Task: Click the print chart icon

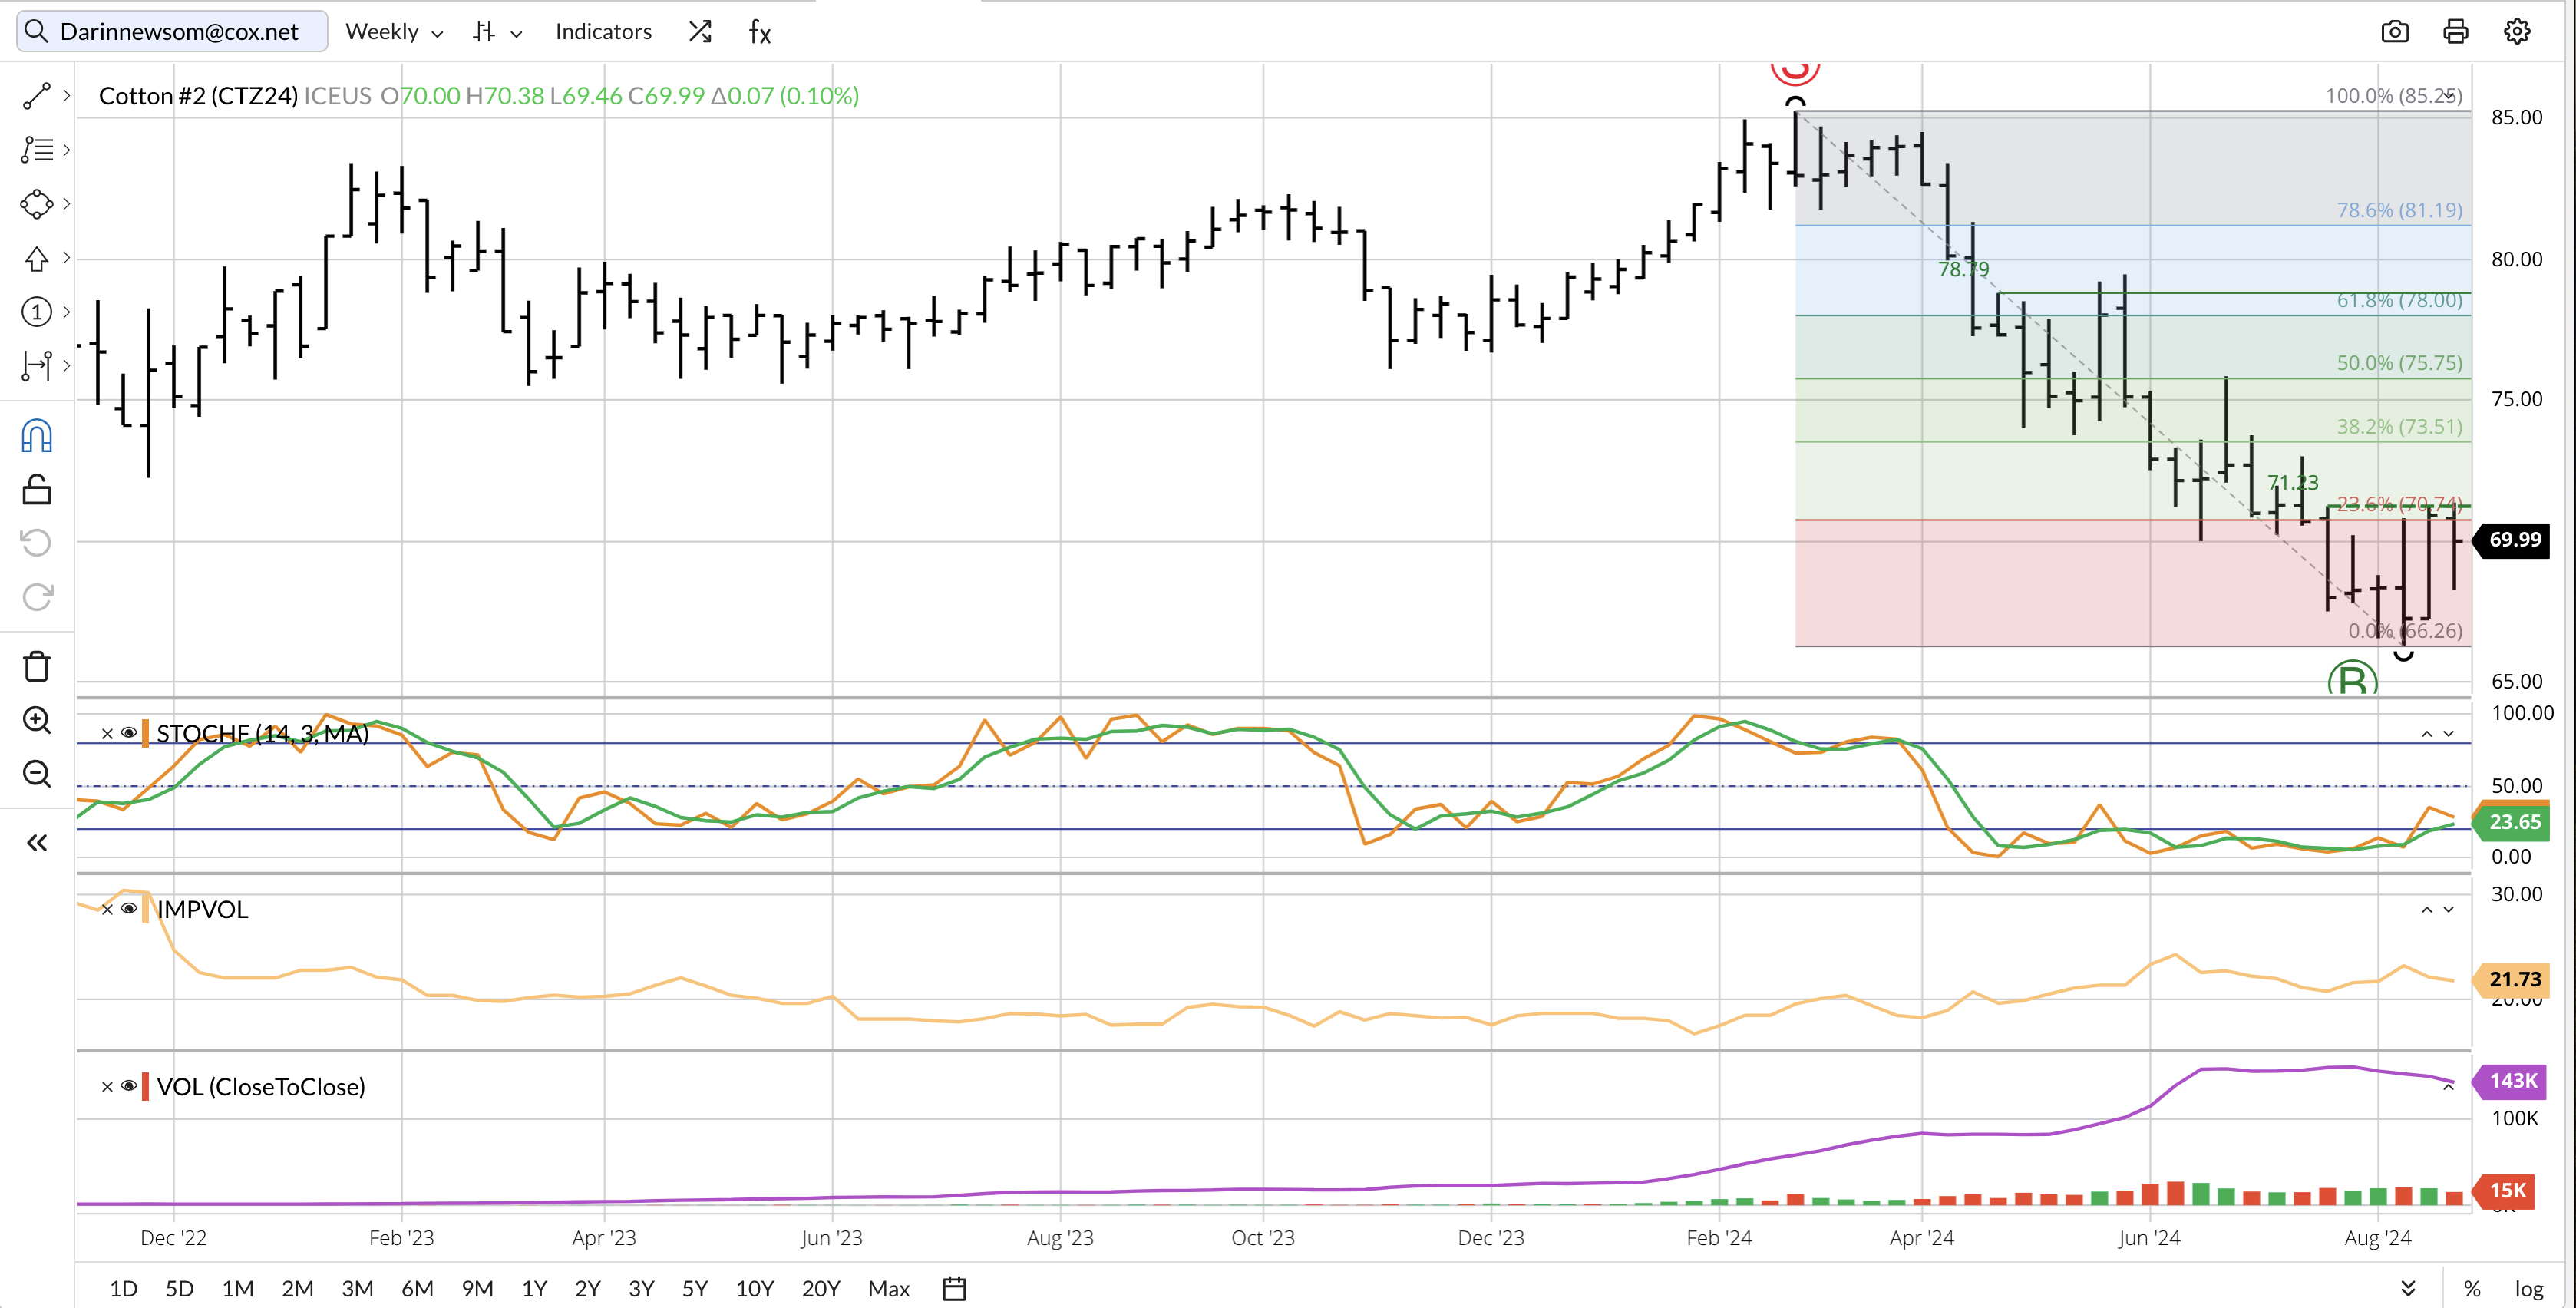Action: pos(2455,32)
